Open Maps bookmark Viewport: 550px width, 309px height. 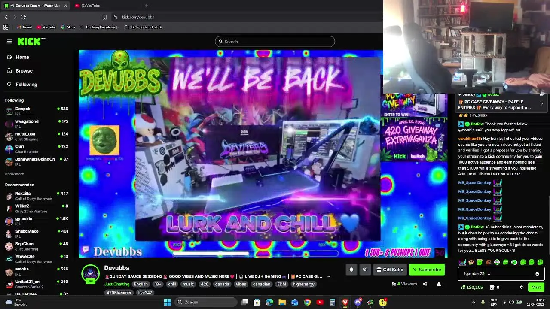(68, 27)
